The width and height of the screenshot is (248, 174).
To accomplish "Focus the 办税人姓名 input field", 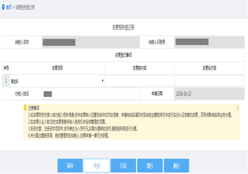I will (x=90, y=94).
